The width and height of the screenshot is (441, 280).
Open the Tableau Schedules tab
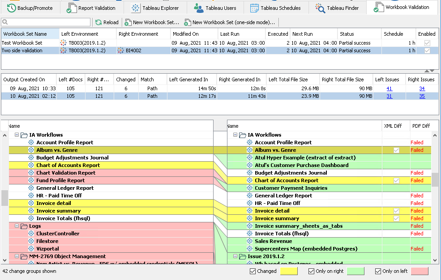tap(276, 8)
